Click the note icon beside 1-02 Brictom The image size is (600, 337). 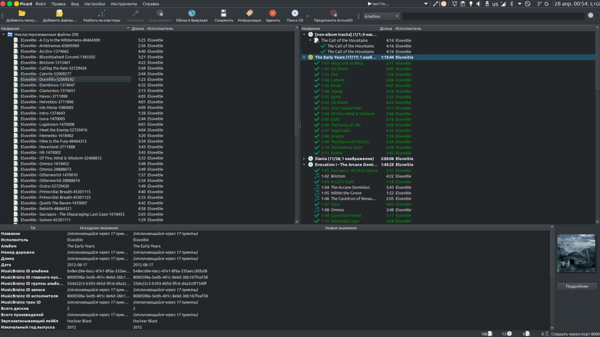tap(317, 176)
